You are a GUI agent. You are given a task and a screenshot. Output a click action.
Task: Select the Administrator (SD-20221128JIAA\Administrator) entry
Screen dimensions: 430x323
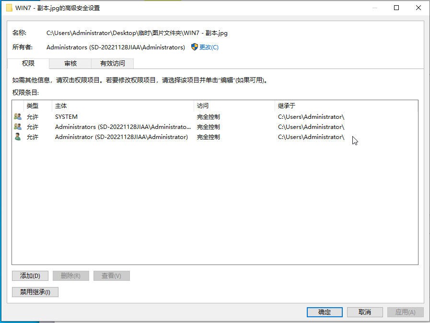[x=215, y=137]
